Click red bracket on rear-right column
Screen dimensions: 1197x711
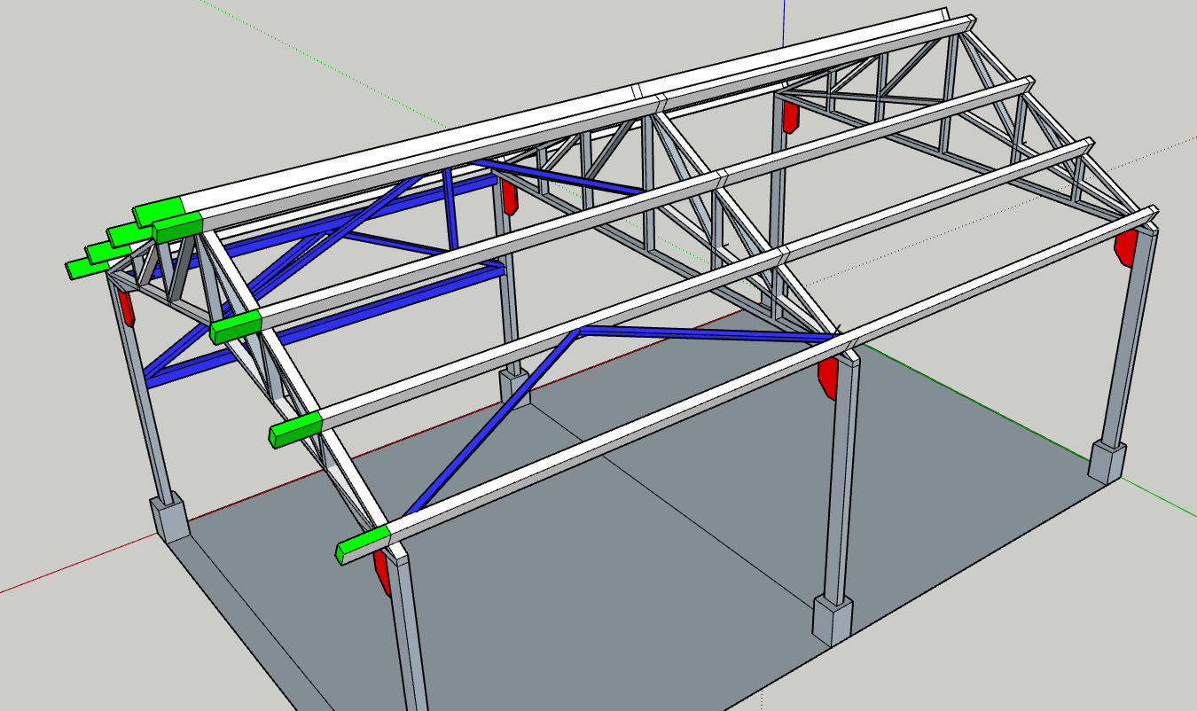(789, 116)
